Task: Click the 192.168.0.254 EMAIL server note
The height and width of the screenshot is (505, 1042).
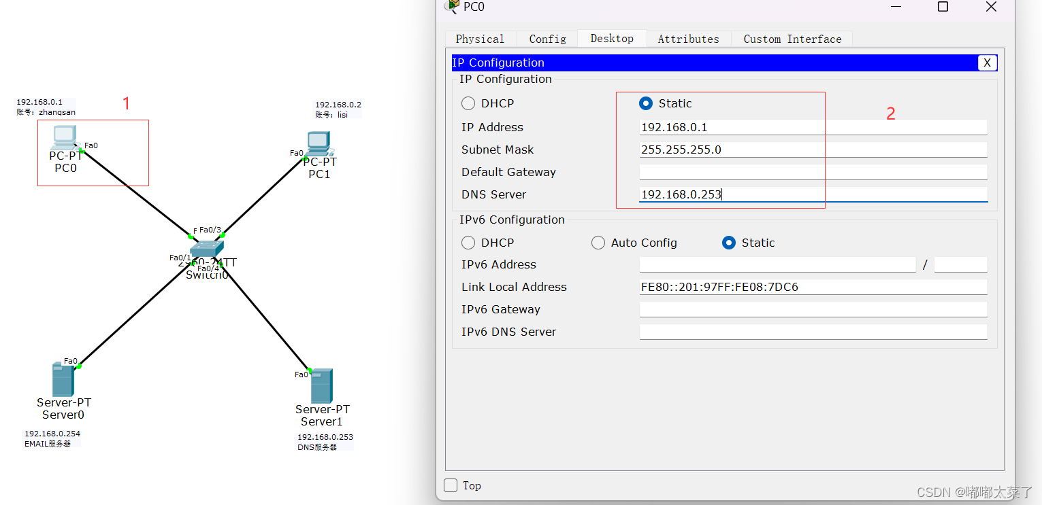Action: pos(52,438)
